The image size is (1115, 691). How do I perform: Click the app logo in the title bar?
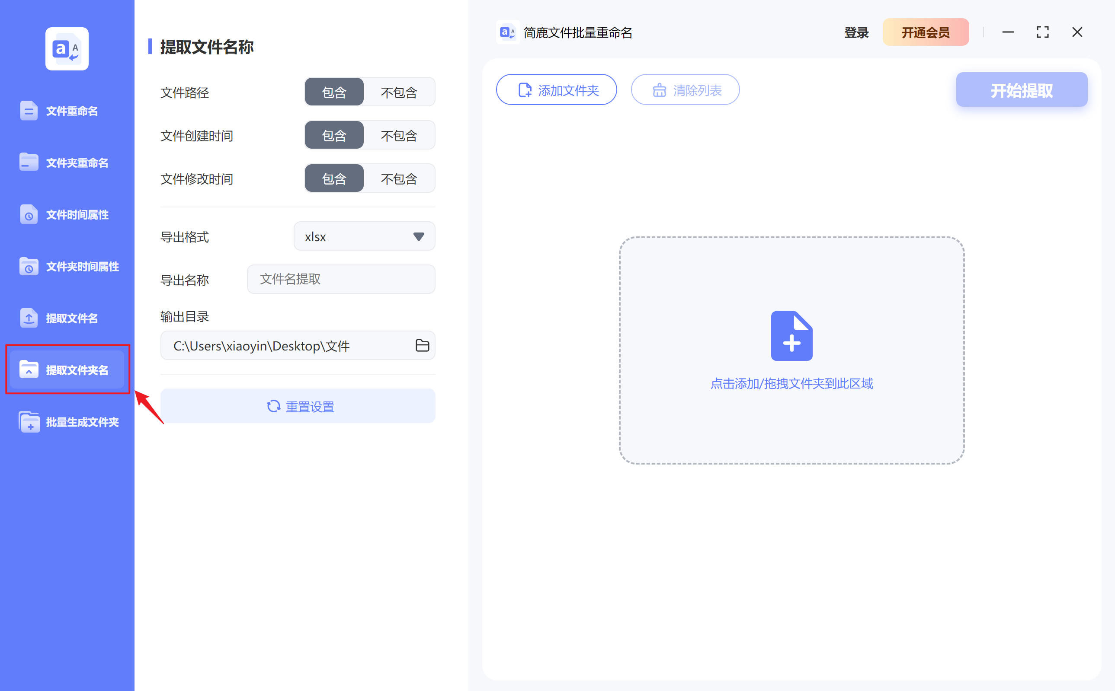(x=508, y=32)
